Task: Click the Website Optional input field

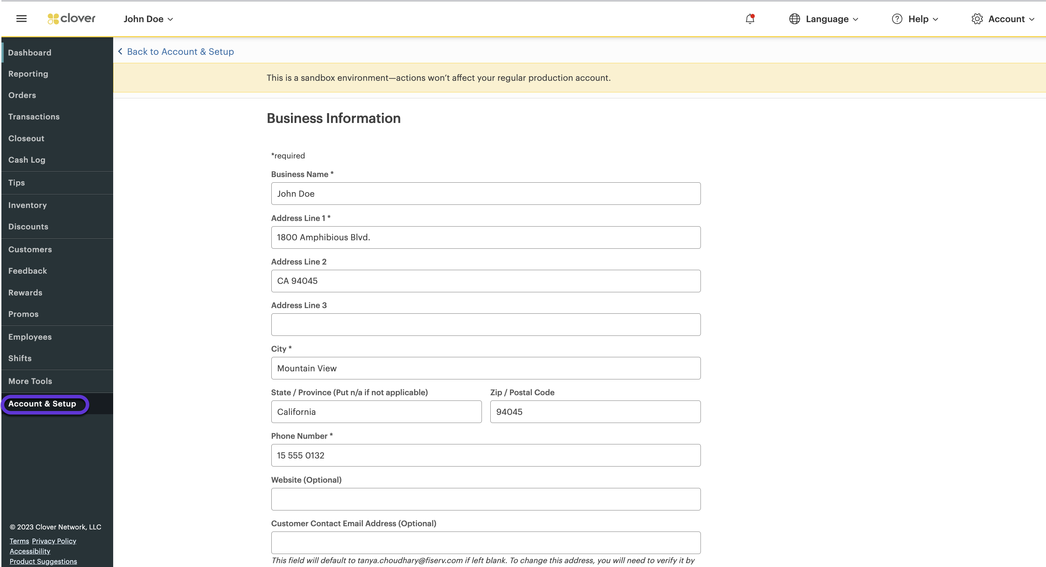Action: 485,498
